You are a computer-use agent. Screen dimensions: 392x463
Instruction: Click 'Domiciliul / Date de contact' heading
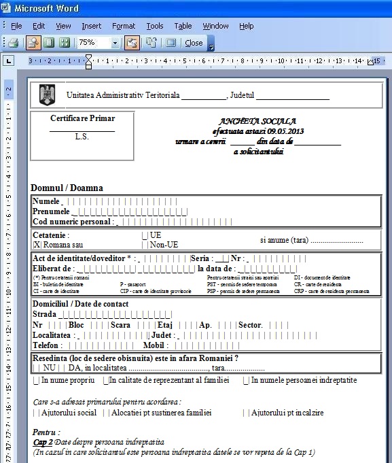81,304
